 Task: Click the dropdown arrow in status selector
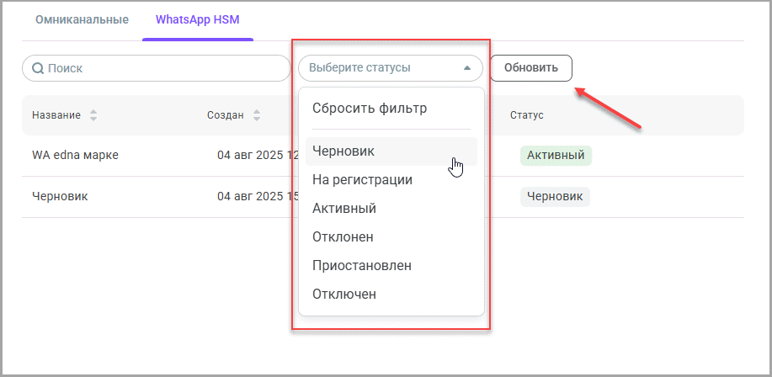[467, 68]
